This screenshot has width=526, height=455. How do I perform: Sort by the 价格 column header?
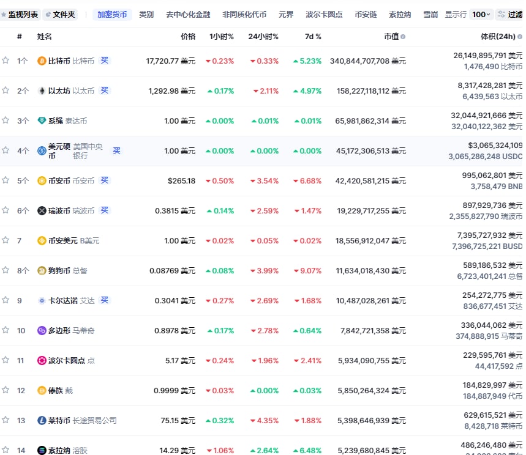tap(188, 37)
